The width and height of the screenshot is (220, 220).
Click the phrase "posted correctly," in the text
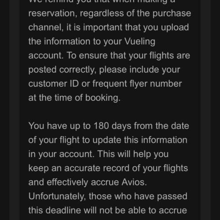62,70
